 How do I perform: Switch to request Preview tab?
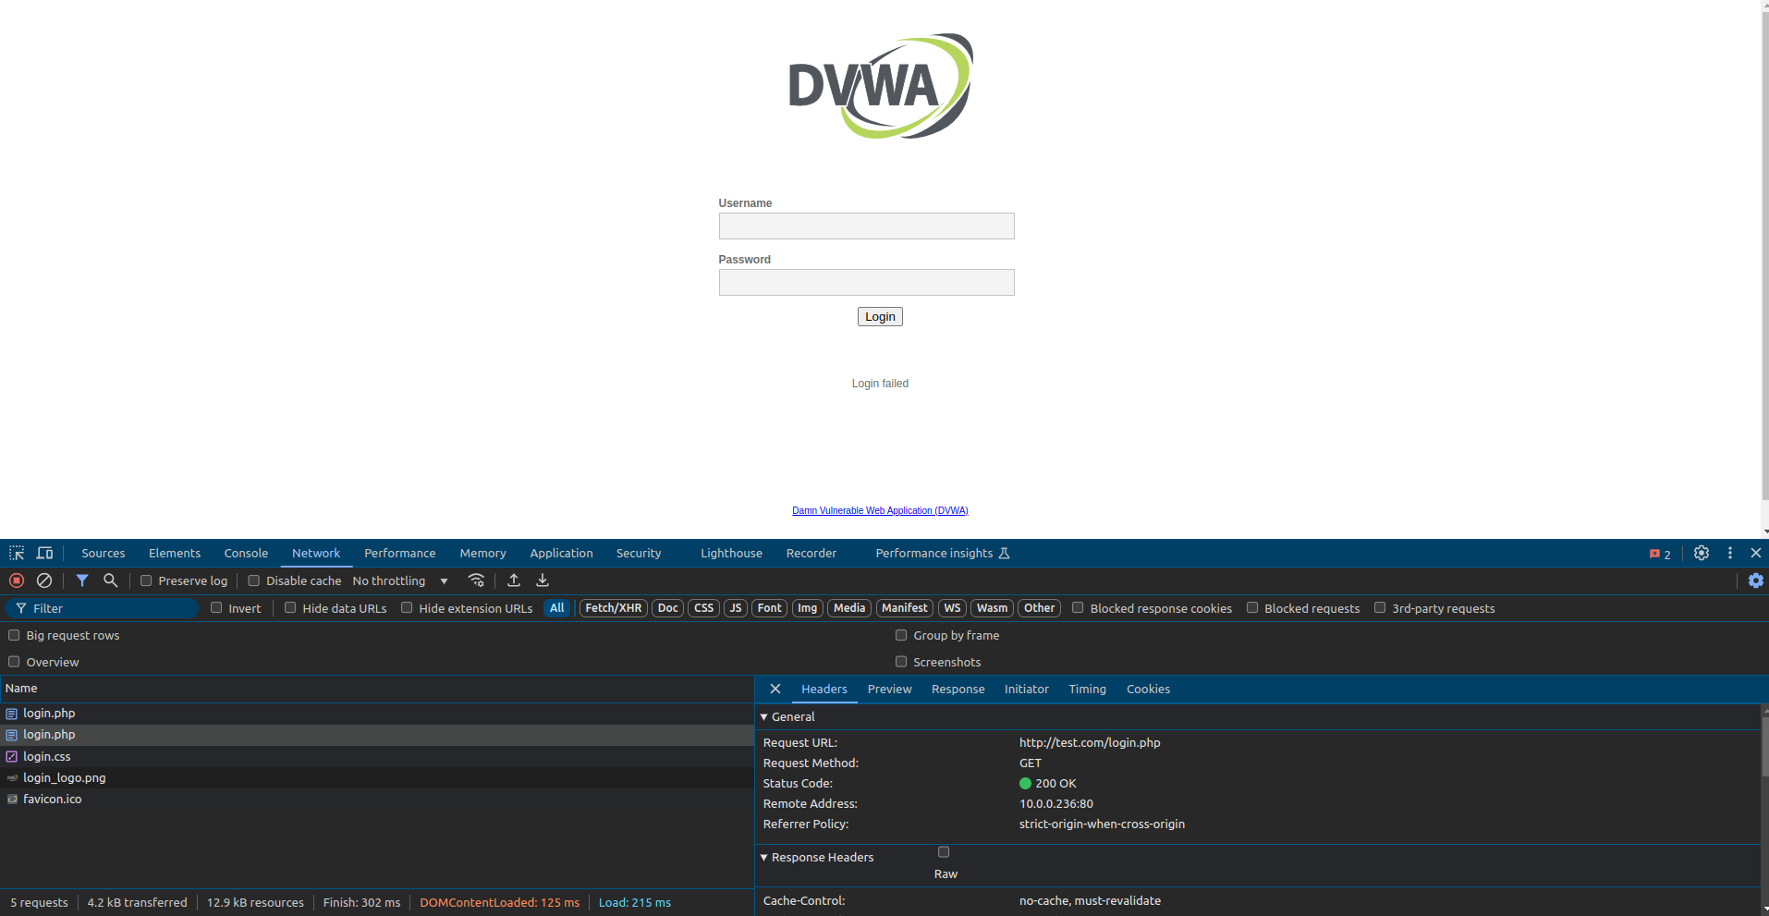click(890, 689)
